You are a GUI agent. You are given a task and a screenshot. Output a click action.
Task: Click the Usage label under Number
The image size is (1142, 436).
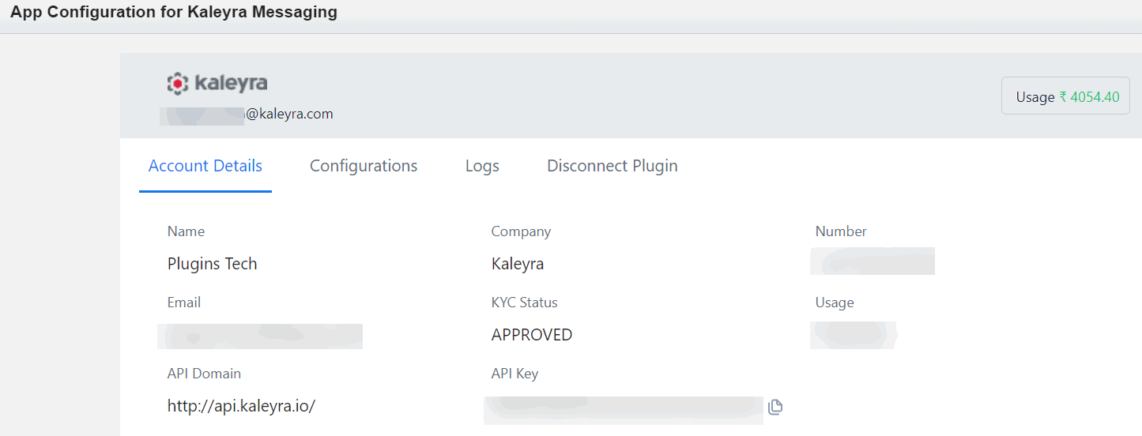[x=835, y=303]
